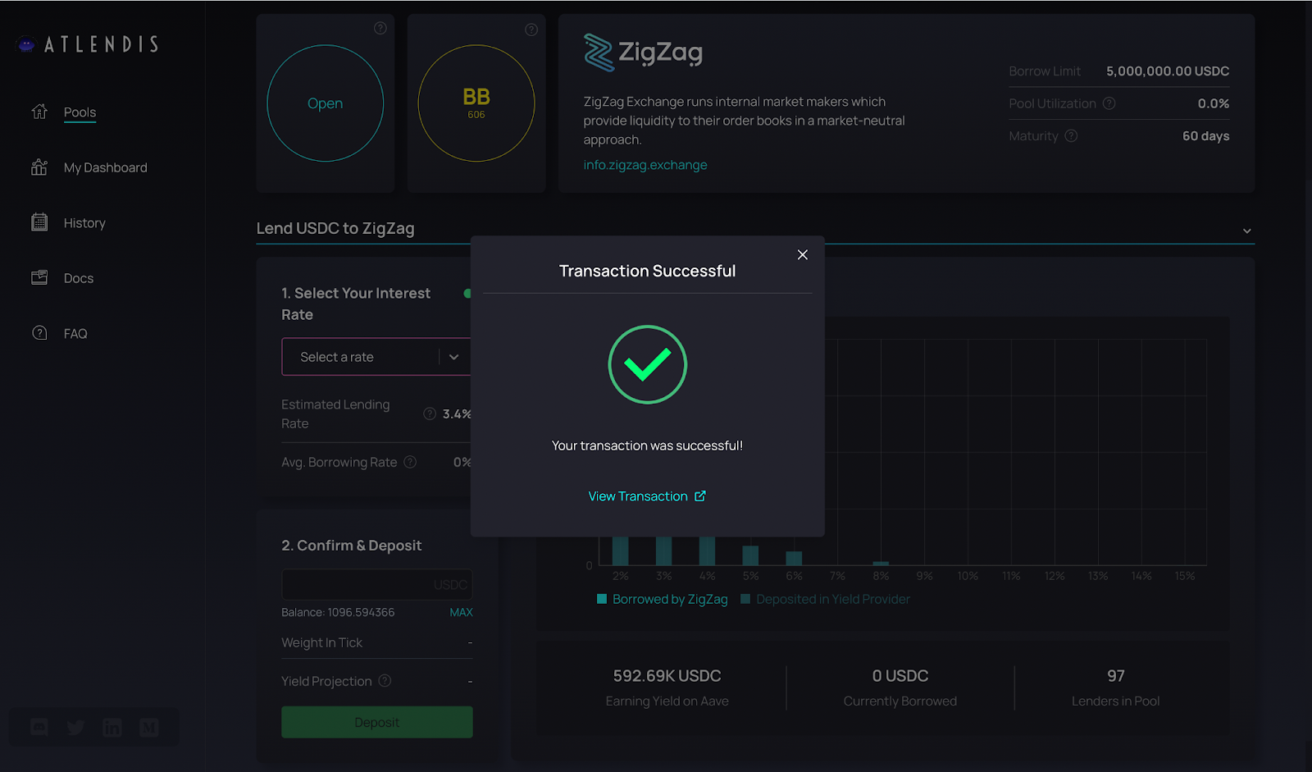Click the 8% bar in the chart
The image size is (1312, 772).
(x=881, y=564)
